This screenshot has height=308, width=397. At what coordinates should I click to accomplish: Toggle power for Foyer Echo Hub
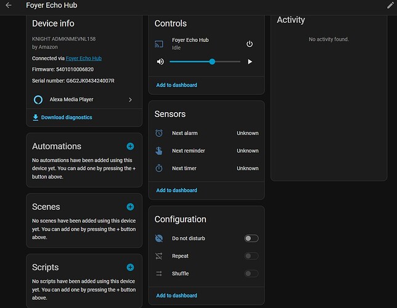250,44
